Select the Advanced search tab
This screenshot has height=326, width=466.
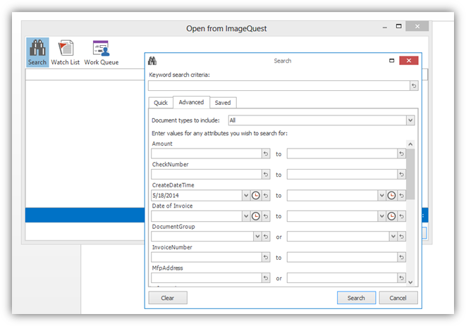click(x=191, y=102)
